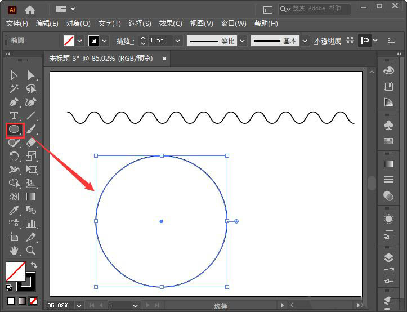Select the Zoom tool
This screenshot has width=407, height=312.
[31, 251]
